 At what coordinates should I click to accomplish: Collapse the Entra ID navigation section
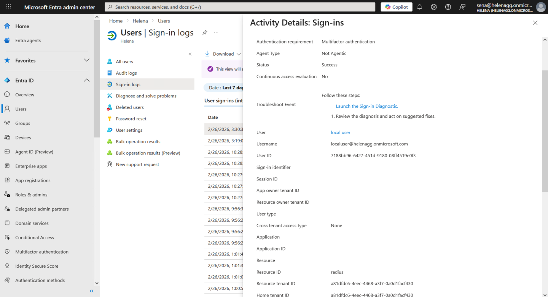87,80
